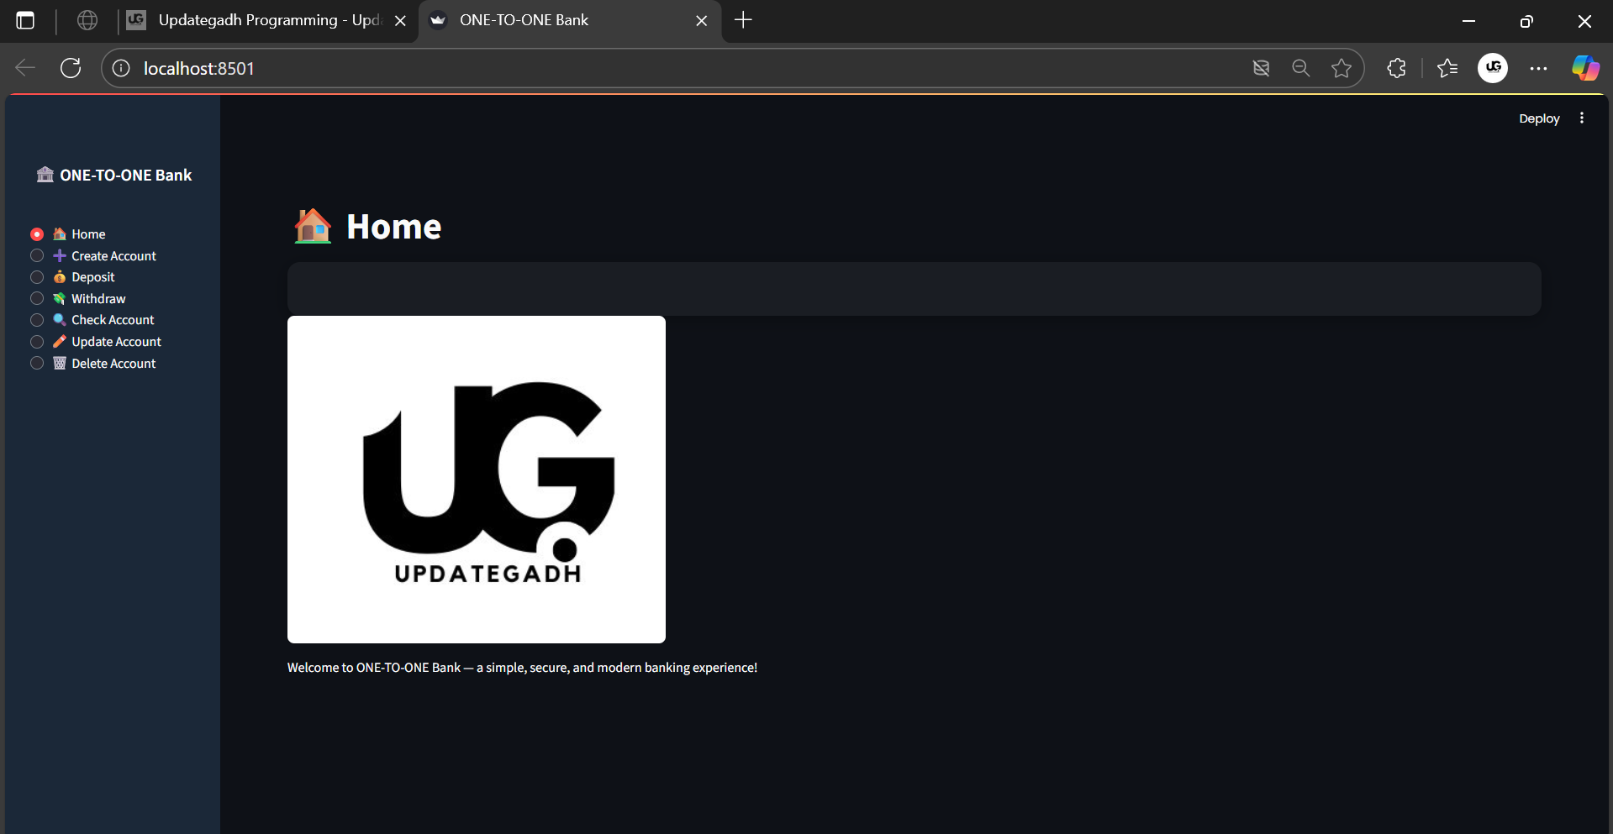Open browser extensions menu
The image size is (1613, 834).
pyautogui.click(x=1396, y=68)
